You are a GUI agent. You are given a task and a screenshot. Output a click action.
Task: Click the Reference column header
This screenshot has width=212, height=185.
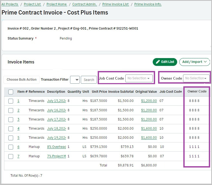[37, 92]
